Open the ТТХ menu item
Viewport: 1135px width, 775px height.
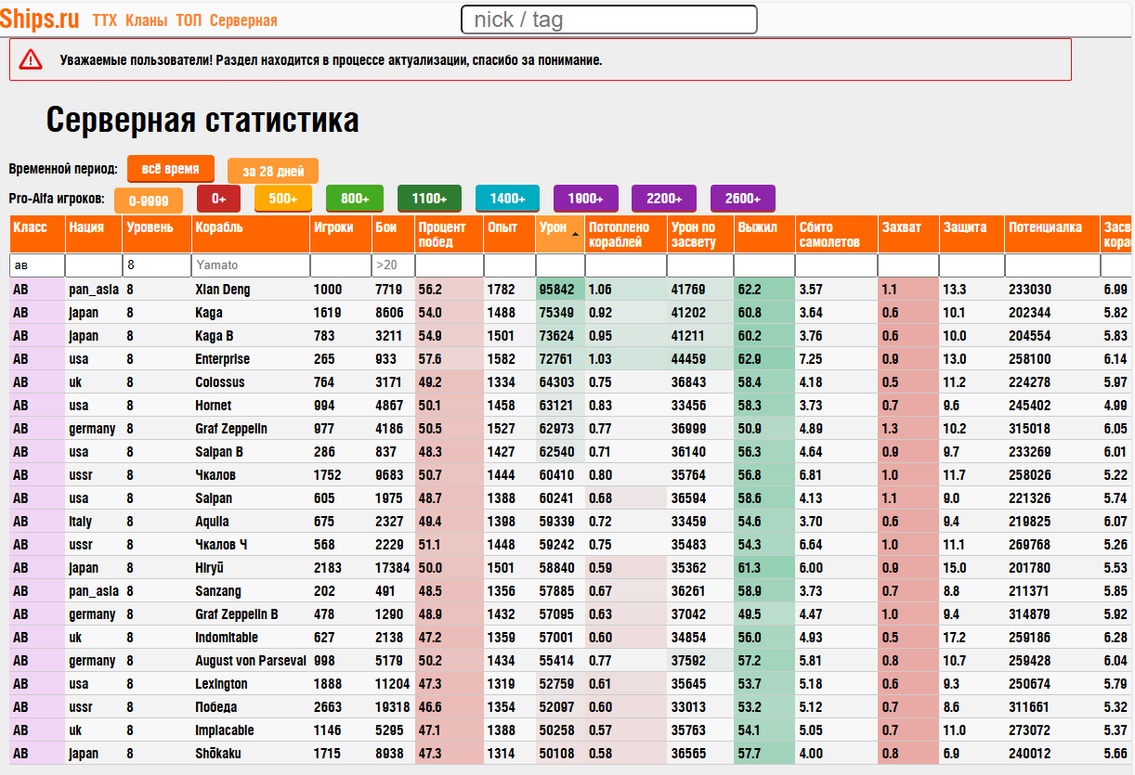tap(105, 20)
